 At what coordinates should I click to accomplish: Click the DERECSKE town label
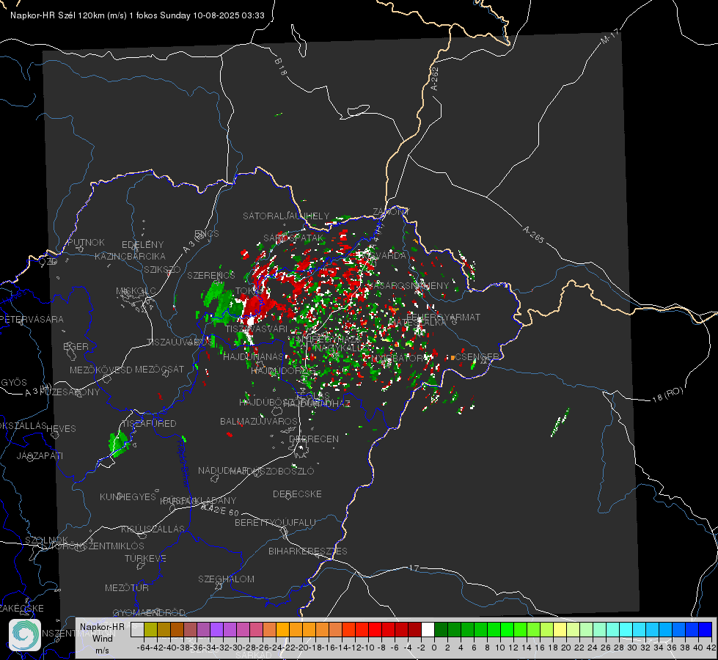tap(297, 494)
